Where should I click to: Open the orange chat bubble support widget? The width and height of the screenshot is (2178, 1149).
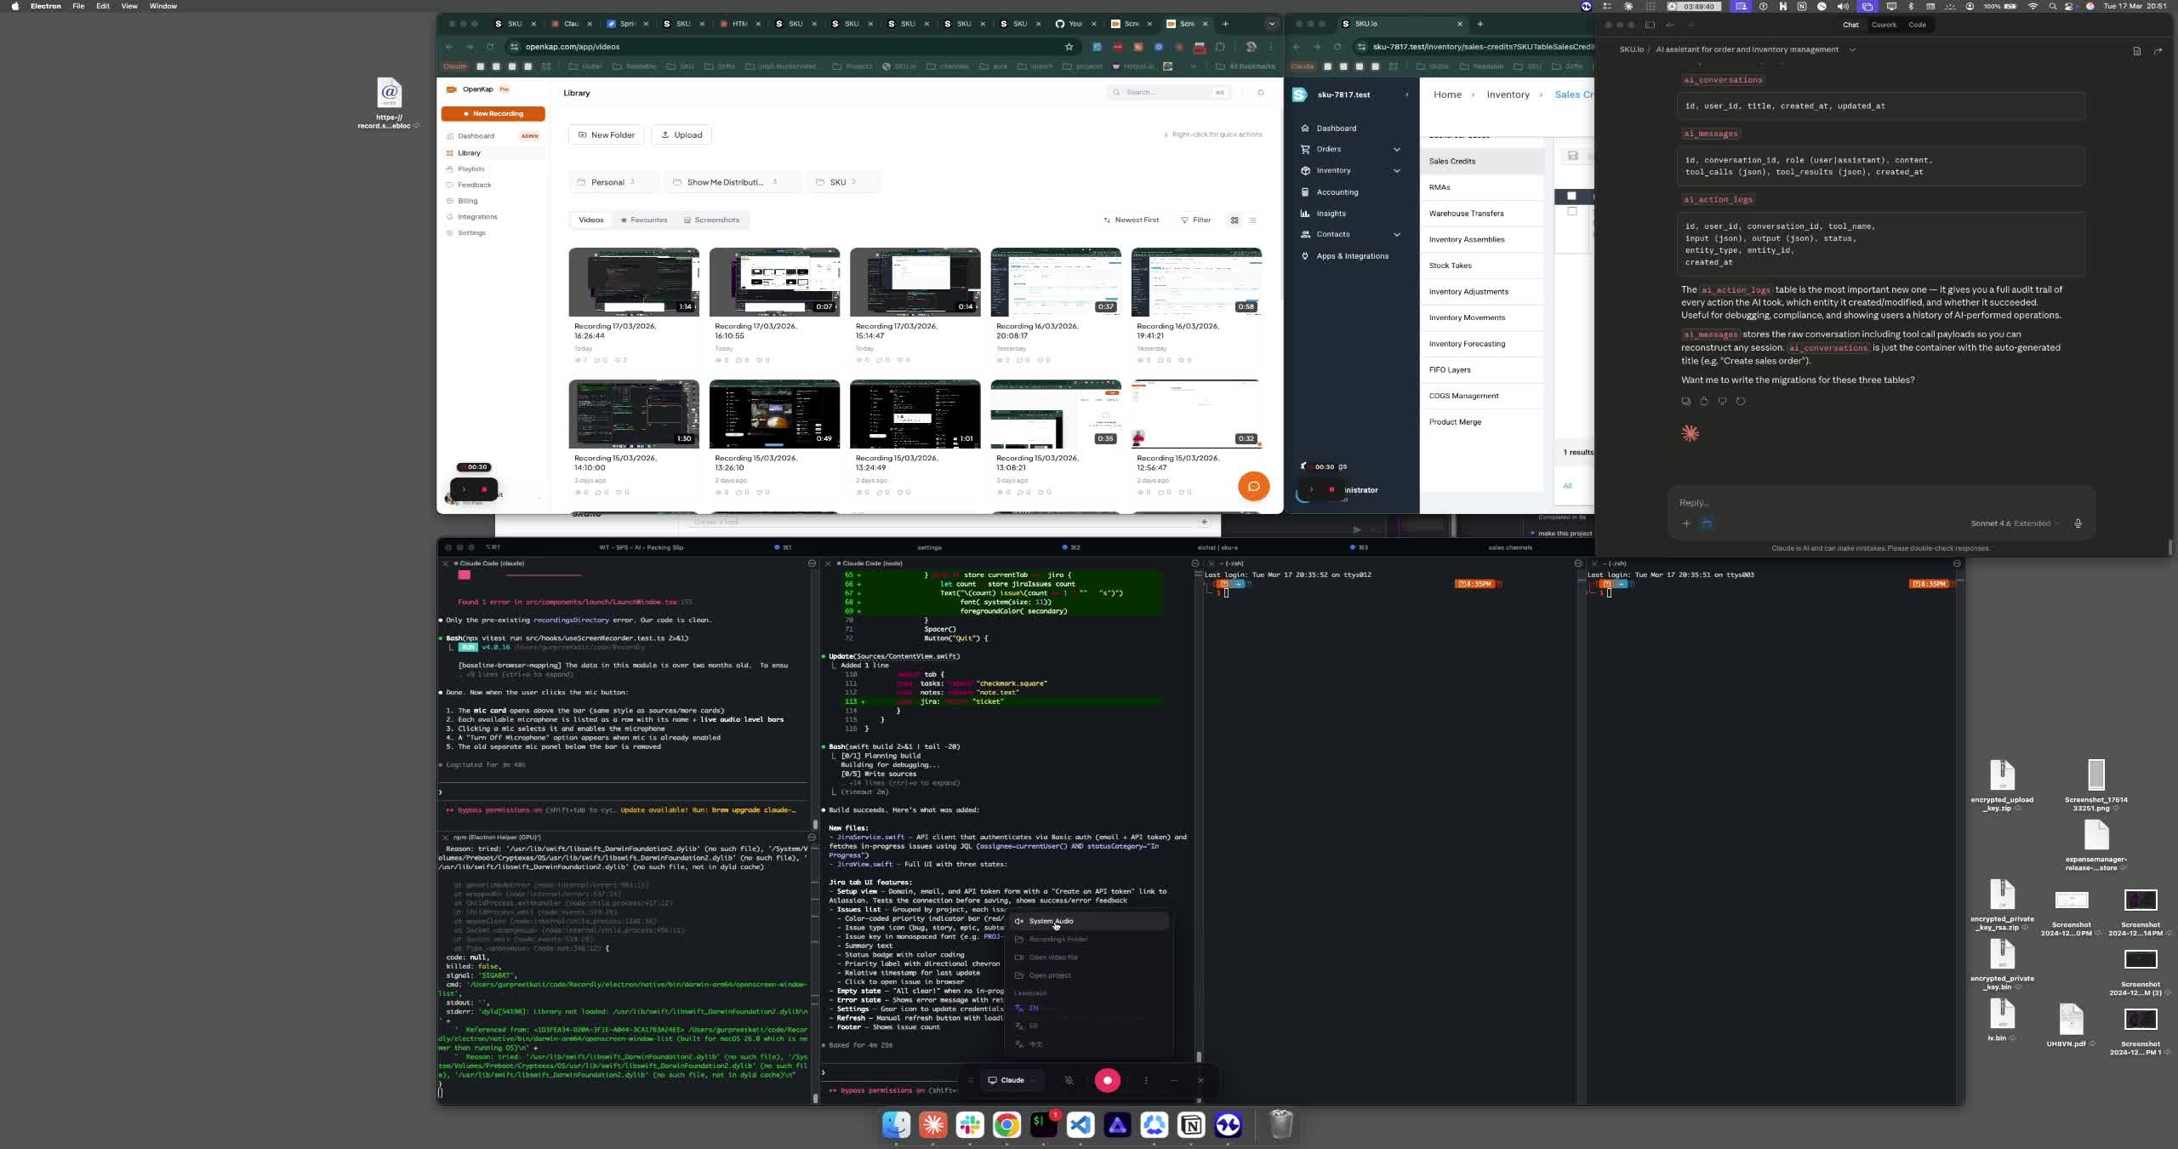tap(1253, 486)
